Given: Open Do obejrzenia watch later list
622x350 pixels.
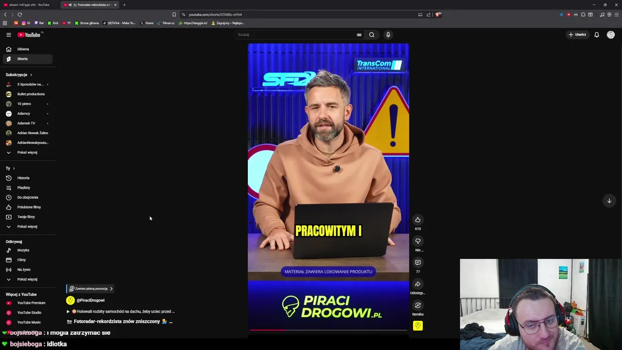Looking at the screenshot, I should coord(28,197).
